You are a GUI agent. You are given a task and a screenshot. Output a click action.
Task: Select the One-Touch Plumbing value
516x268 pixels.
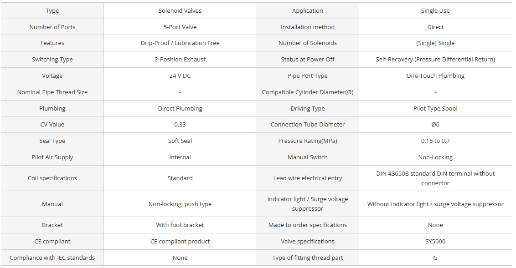pos(435,76)
